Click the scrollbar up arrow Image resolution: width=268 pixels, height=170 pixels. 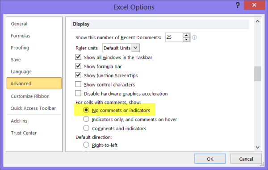click(258, 21)
